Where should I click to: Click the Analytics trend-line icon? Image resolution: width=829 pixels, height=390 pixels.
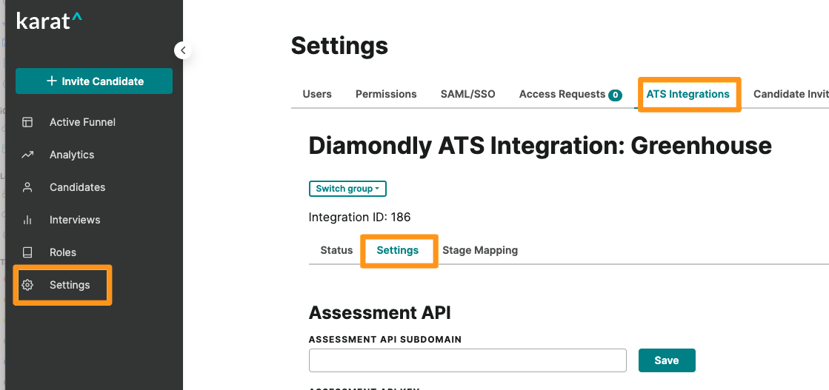27,155
